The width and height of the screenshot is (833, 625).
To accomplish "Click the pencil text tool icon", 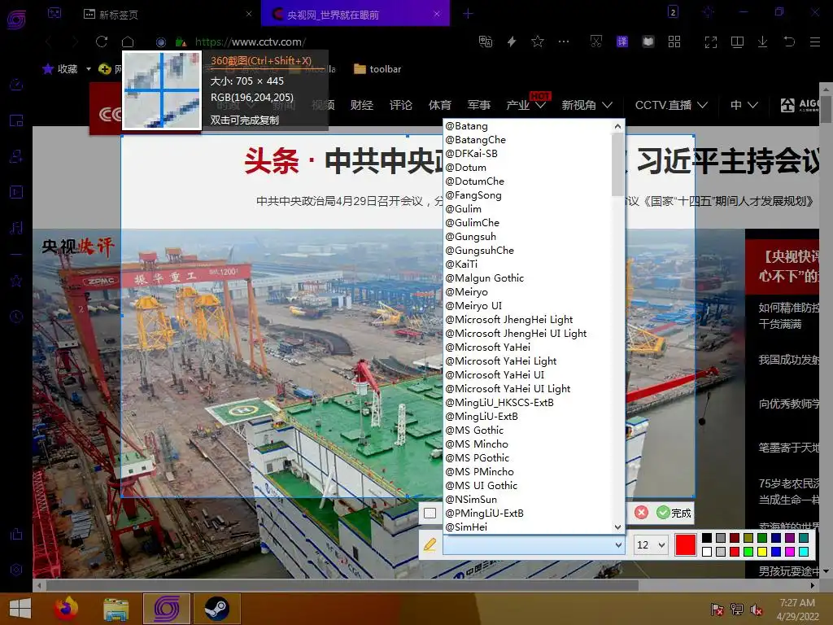I will pyautogui.click(x=430, y=544).
